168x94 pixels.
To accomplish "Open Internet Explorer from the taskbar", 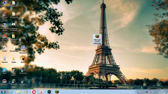I will [x=11, y=92].
